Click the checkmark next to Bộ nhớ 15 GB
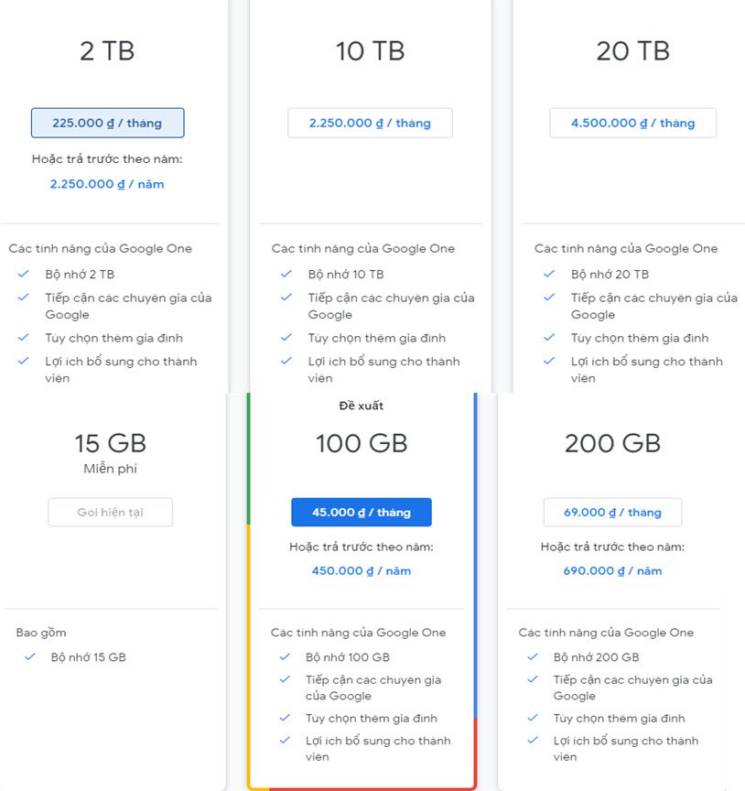This screenshot has width=745, height=791. tap(30, 656)
